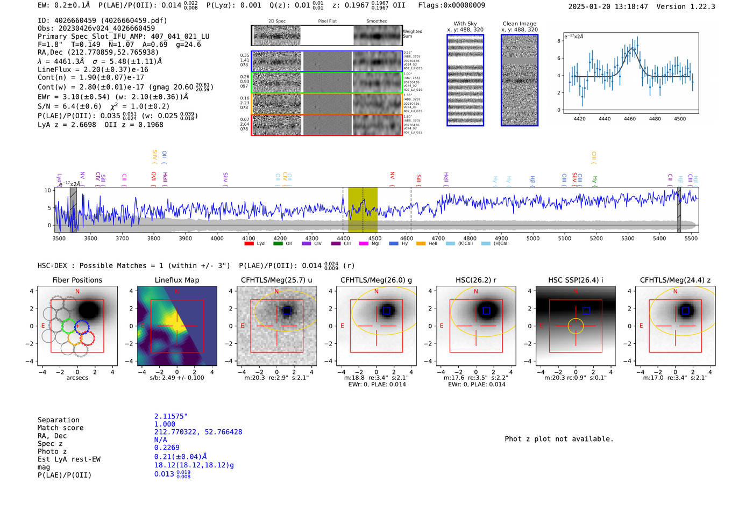
Task: Select the Weighted Sum 2D spectrum strip
Action: 326,35
